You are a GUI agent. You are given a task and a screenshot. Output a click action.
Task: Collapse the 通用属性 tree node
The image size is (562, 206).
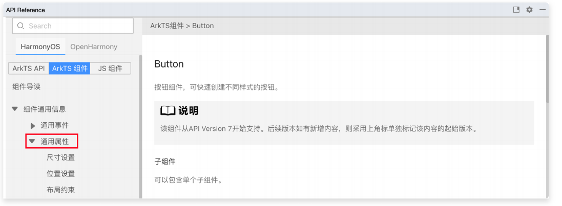tap(32, 142)
